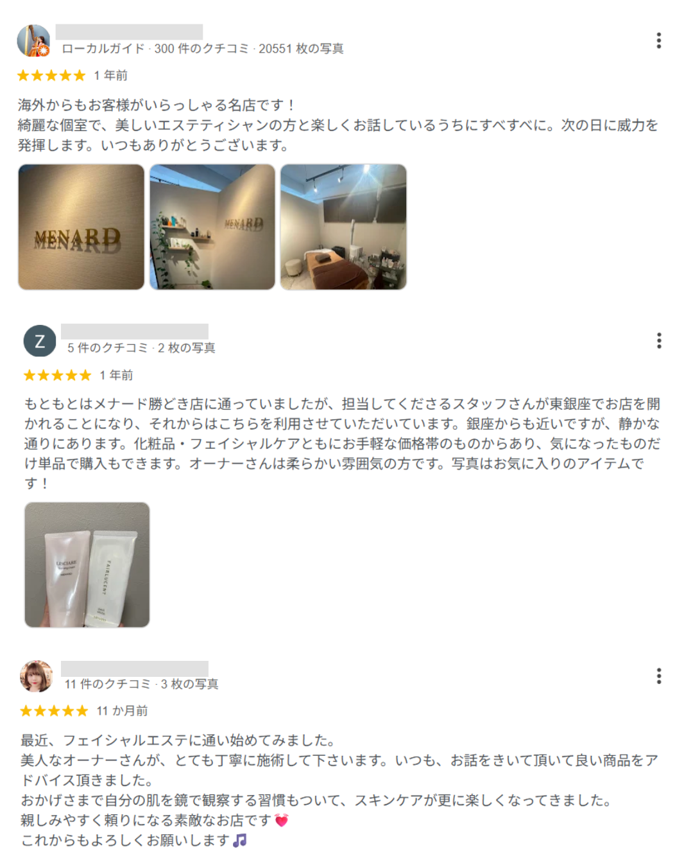The image size is (693, 867).
Task: Click the 11件のクチコミ · 3枚の写真 text
Action: [142, 685]
